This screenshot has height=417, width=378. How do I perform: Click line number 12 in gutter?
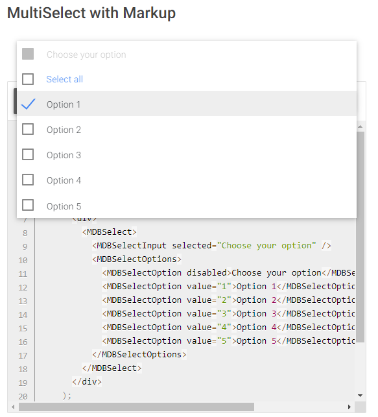tap(23, 287)
